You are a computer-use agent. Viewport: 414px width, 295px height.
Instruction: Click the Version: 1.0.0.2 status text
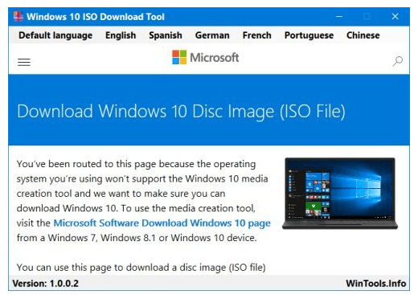(x=46, y=284)
